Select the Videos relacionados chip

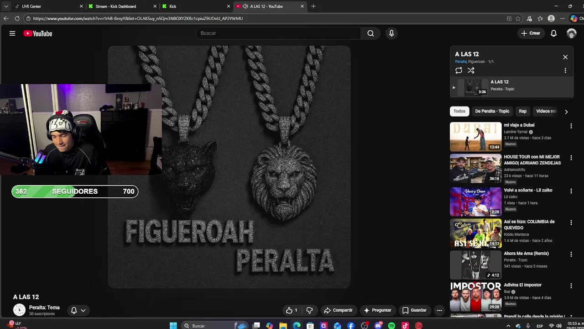pyautogui.click(x=546, y=111)
